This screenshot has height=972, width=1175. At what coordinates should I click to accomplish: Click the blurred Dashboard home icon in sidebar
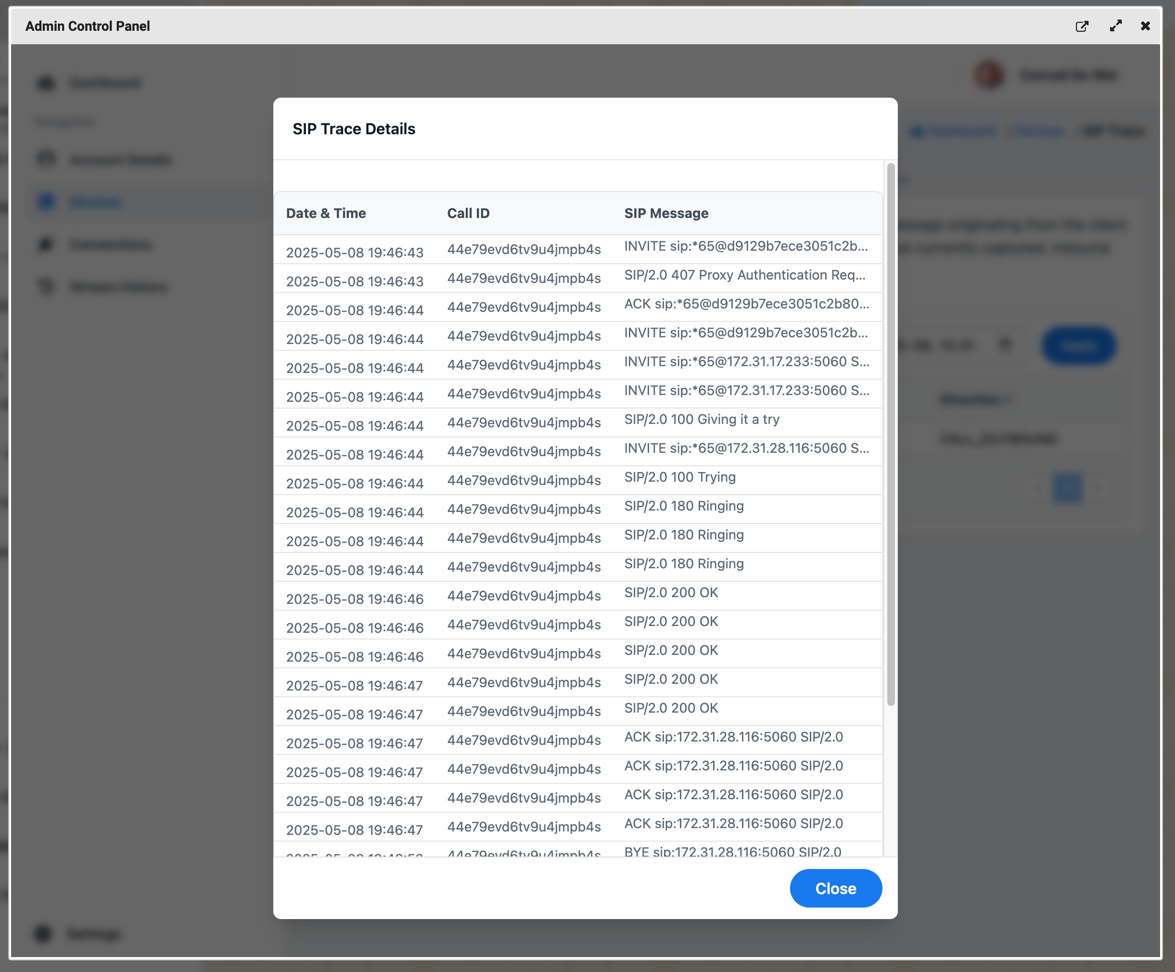(46, 83)
